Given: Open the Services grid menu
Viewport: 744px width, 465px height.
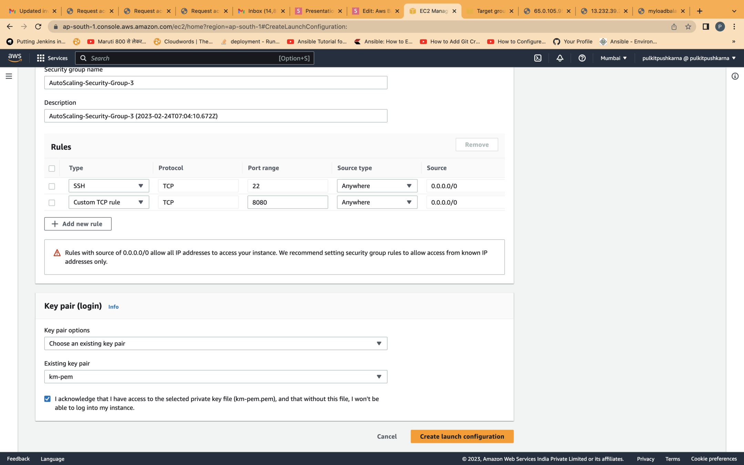Looking at the screenshot, I should tap(52, 58).
